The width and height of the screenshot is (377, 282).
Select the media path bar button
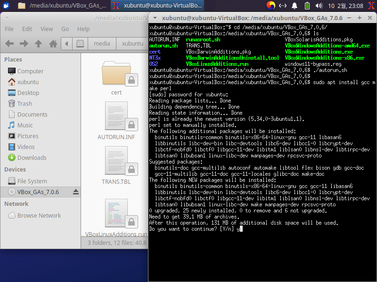[102, 44]
